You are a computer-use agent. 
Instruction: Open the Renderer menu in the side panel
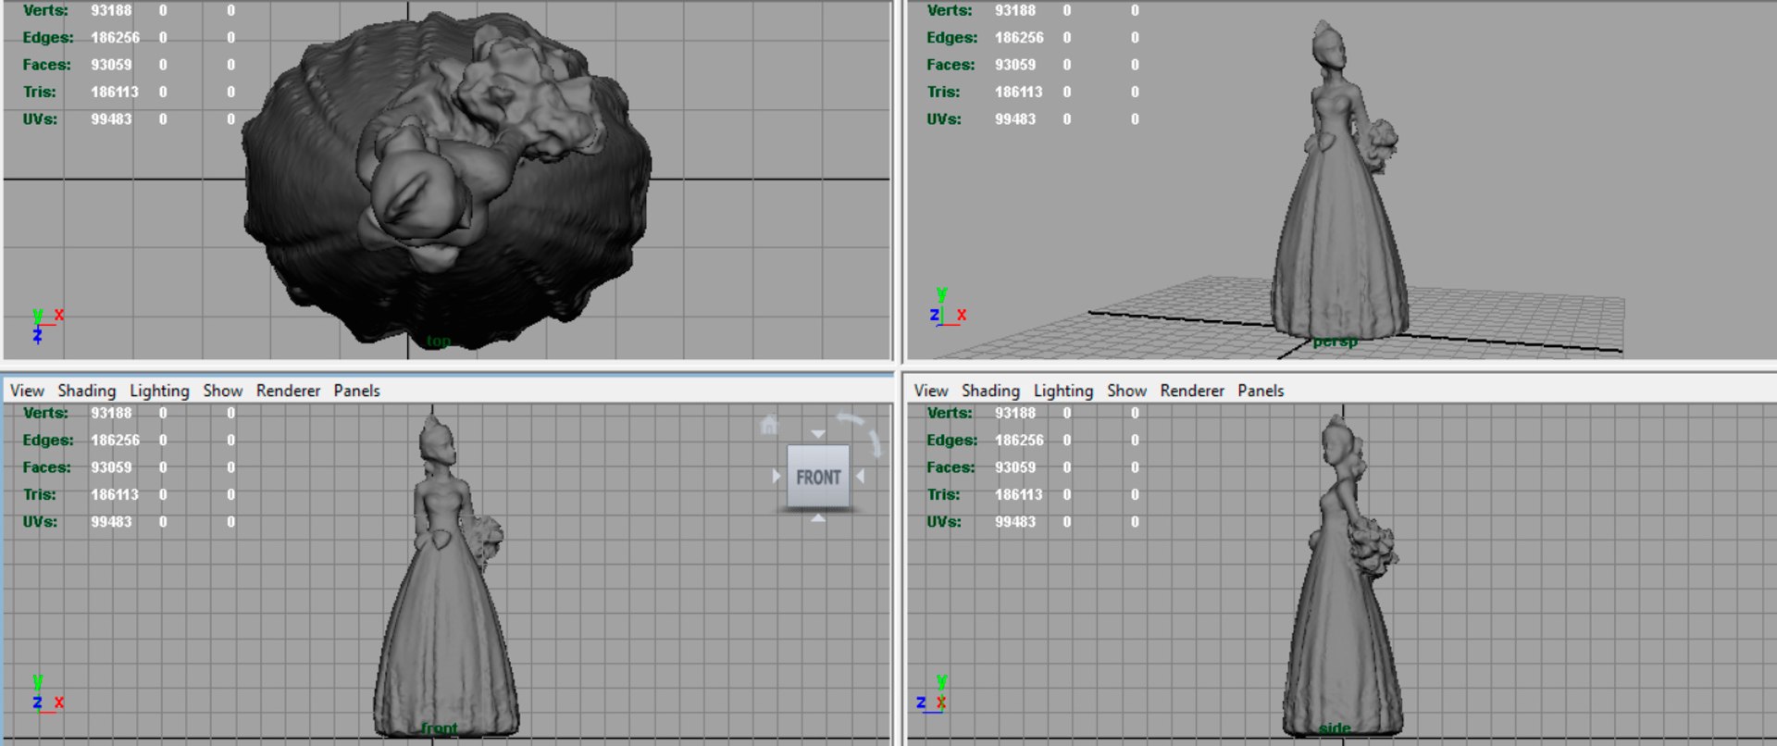pyautogui.click(x=1192, y=391)
